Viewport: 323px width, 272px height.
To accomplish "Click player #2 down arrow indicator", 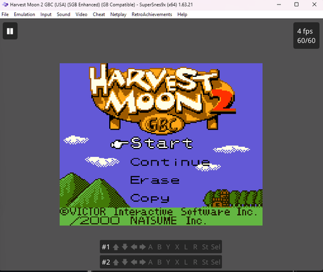I will click(x=125, y=262).
